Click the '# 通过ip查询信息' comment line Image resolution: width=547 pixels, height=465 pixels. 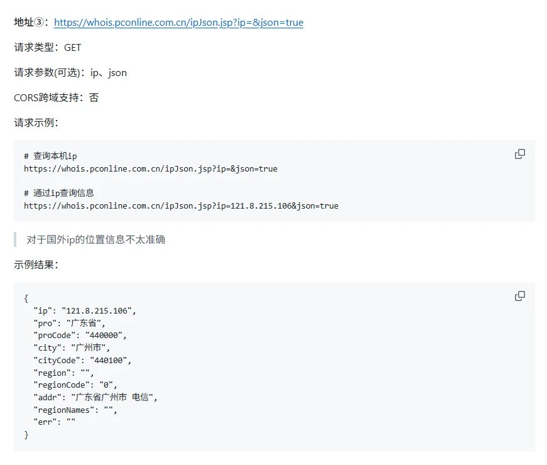[59, 193]
